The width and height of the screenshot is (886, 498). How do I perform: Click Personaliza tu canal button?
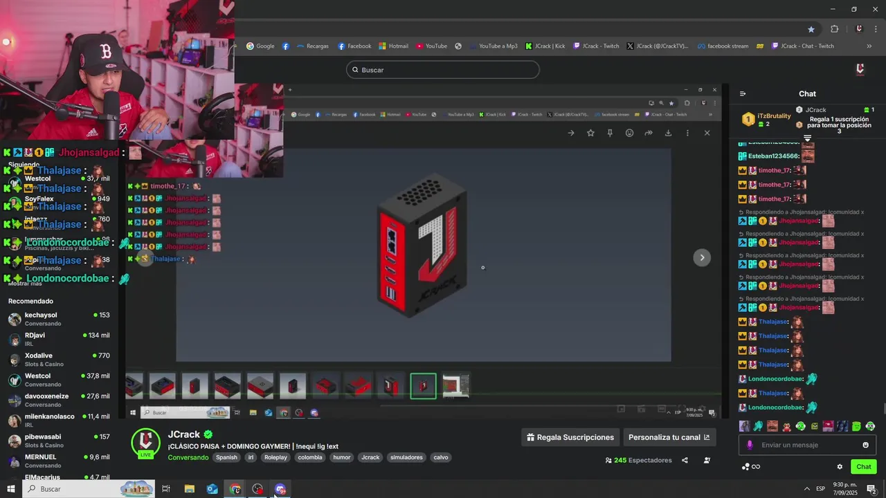[669, 437]
